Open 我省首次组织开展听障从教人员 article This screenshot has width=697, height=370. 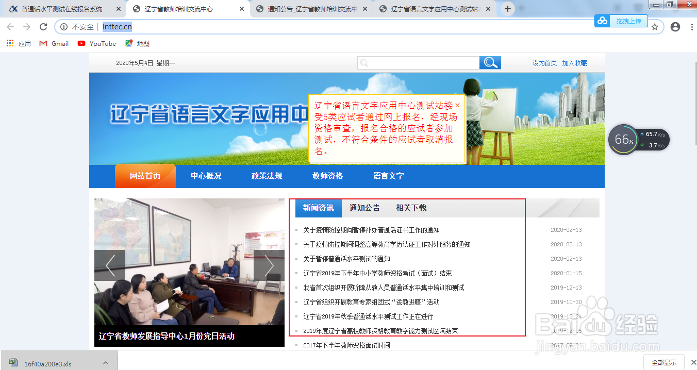[x=384, y=288]
